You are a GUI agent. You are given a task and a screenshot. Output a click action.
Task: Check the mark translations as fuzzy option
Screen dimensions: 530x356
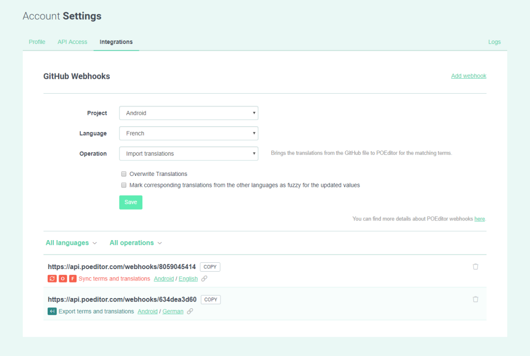[x=124, y=185]
